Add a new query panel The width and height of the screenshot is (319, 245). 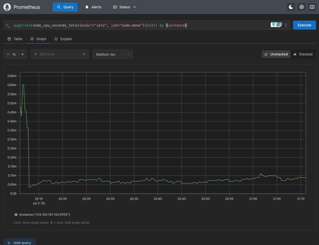pos(19,243)
